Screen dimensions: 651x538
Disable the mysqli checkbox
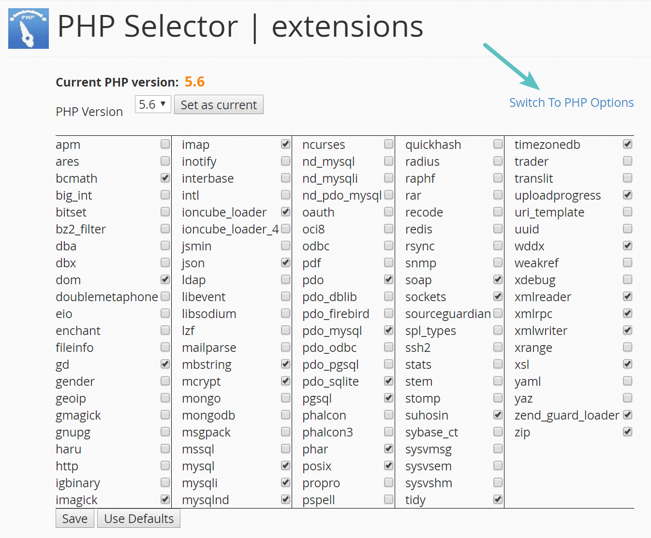click(x=286, y=482)
